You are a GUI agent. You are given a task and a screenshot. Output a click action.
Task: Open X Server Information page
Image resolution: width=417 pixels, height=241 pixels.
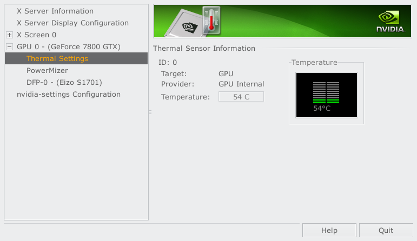55,11
